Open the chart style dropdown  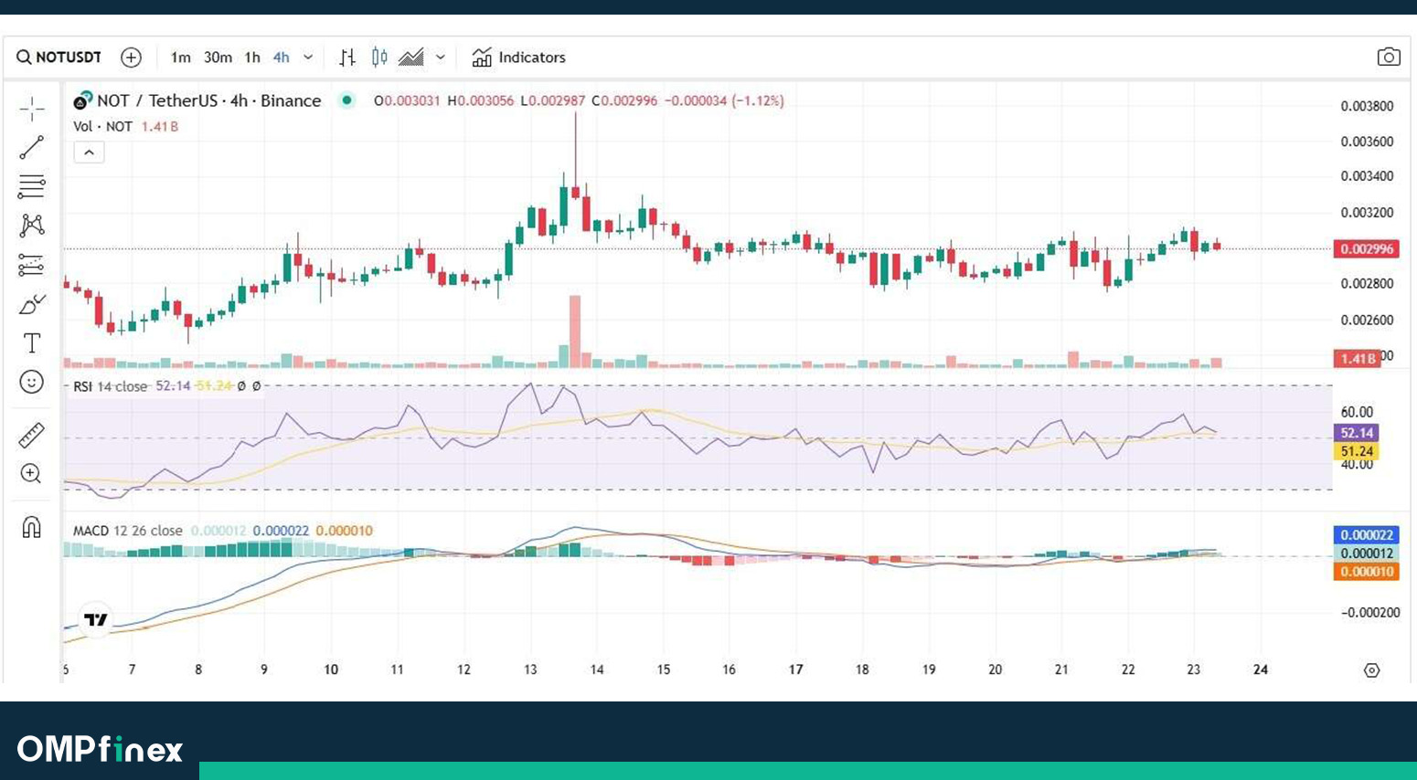click(441, 58)
